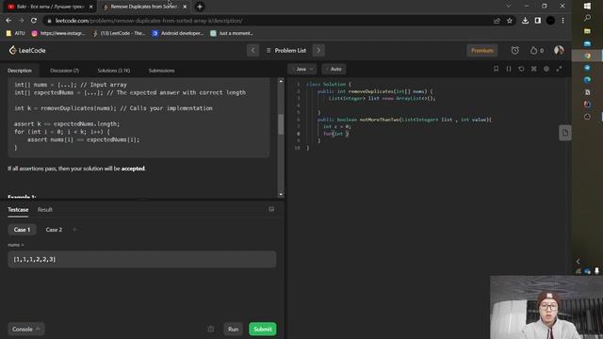The image size is (603, 339).
Task: Click description scrollbar up arrow
Action: click(x=281, y=82)
